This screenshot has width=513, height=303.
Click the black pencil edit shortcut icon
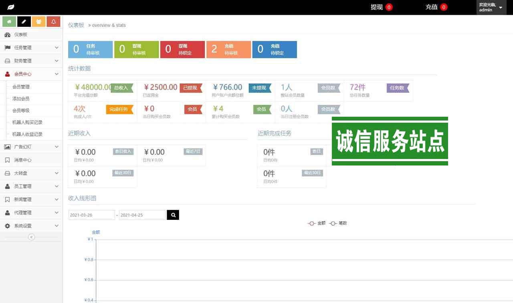point(24,22)
